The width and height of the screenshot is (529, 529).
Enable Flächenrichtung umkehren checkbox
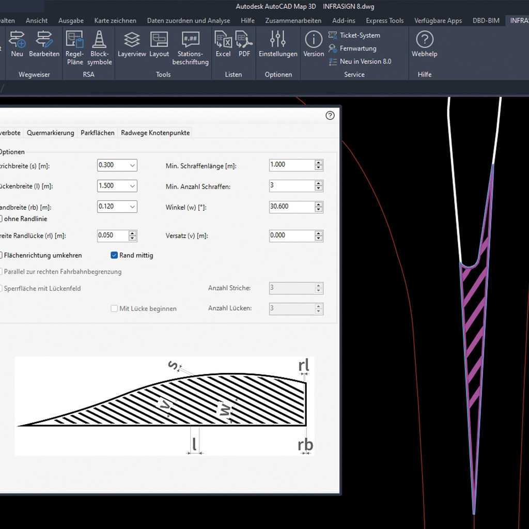click(x=1, y=255)
